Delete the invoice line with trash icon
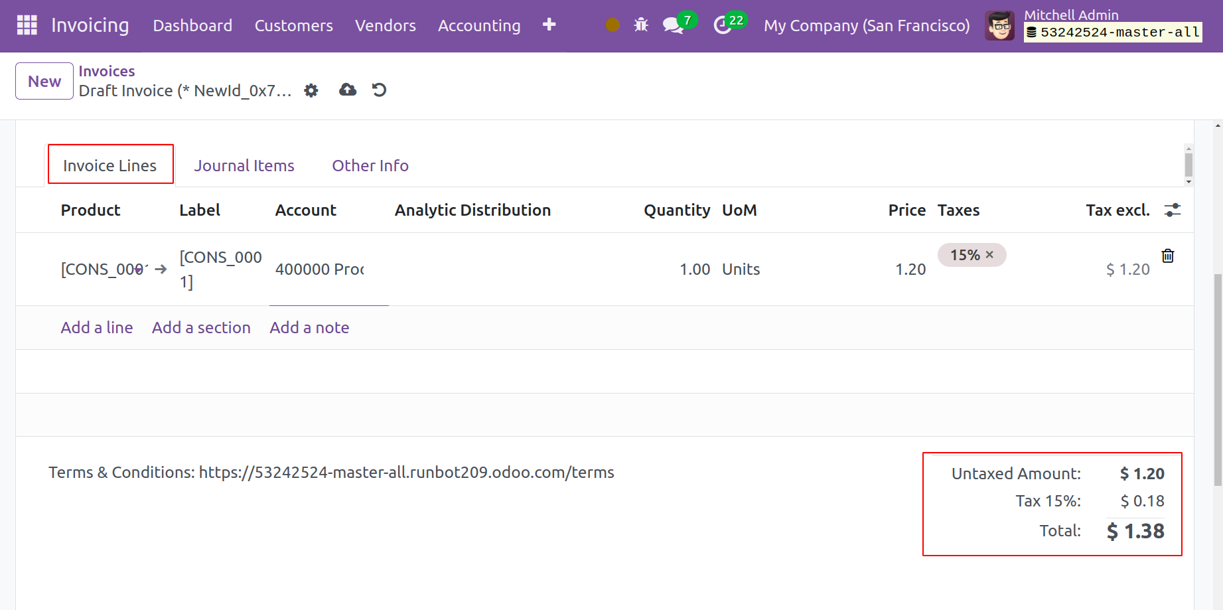 click(x=1168, y=256)
